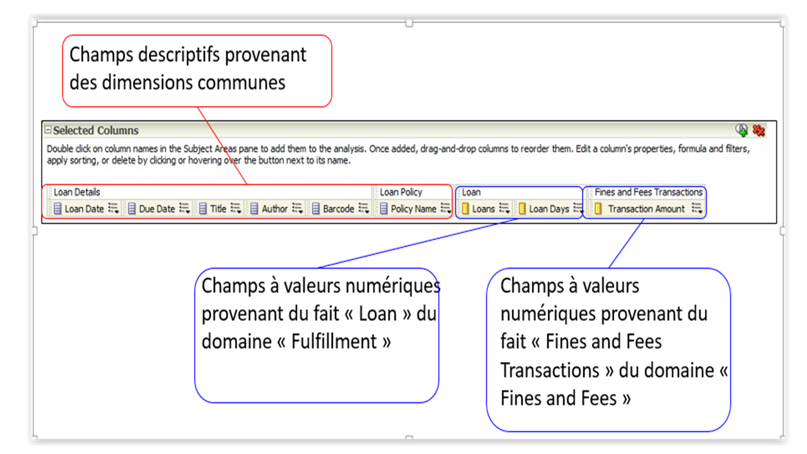
Task: Click the Loan Details folder heading
Action: [x=77, y=192]
